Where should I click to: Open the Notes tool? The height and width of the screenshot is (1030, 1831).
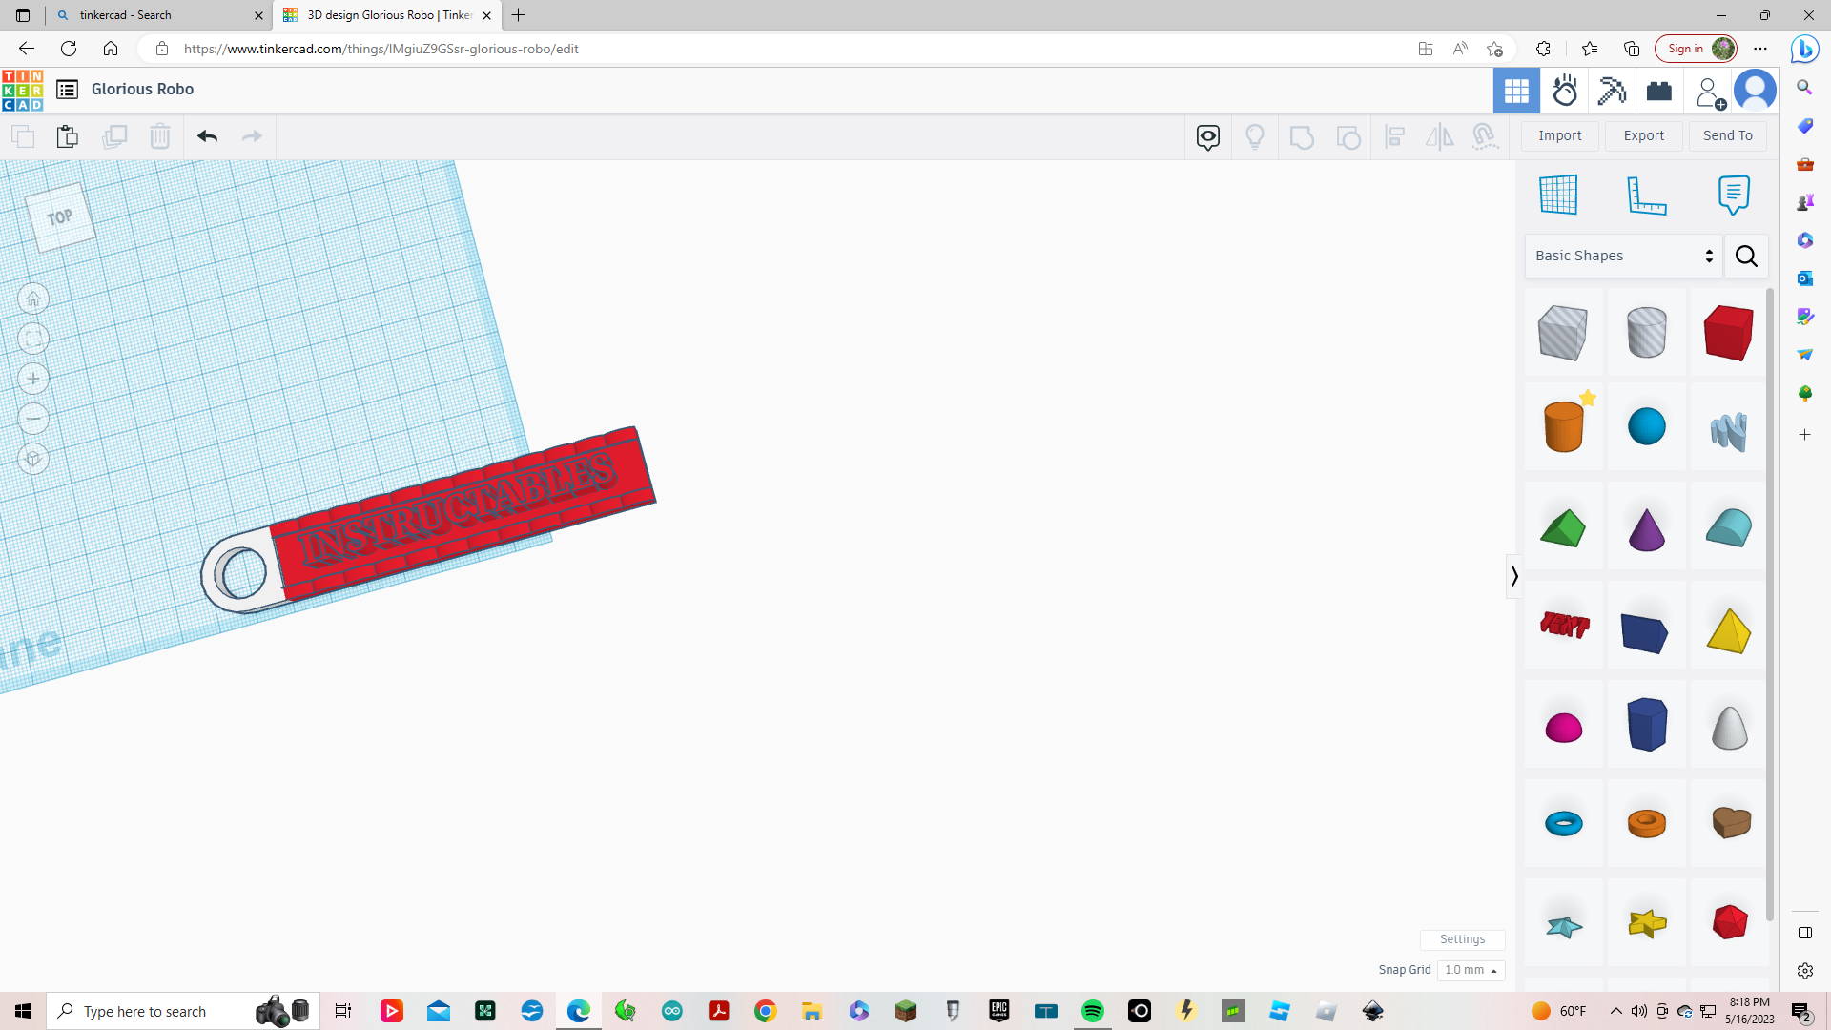pos(1733,195)
